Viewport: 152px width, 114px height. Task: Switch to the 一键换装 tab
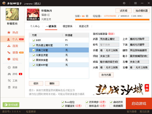point(51,26)
